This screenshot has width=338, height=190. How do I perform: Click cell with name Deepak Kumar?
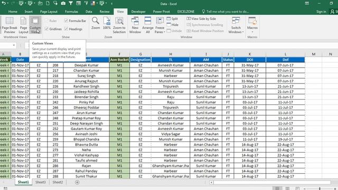(x=86, y=65)
